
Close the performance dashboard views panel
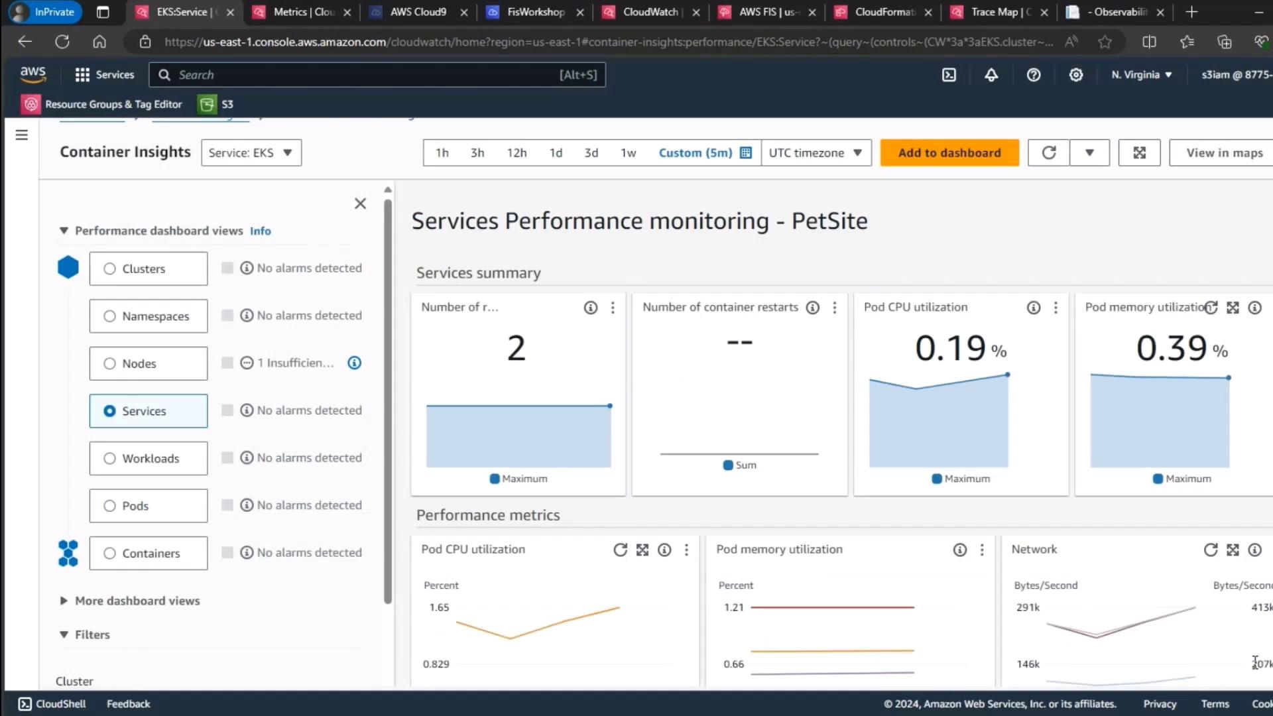tap(360, 204)
